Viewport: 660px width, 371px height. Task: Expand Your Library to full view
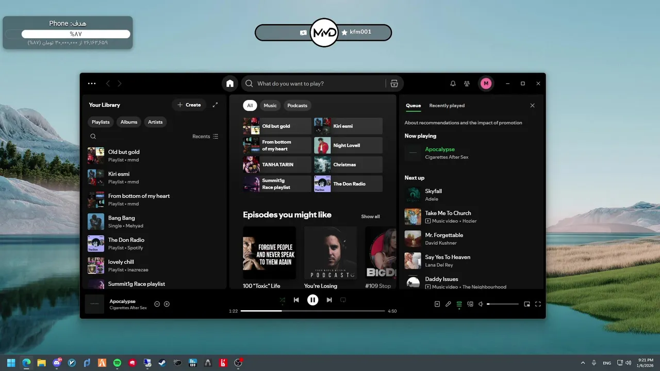215,105
